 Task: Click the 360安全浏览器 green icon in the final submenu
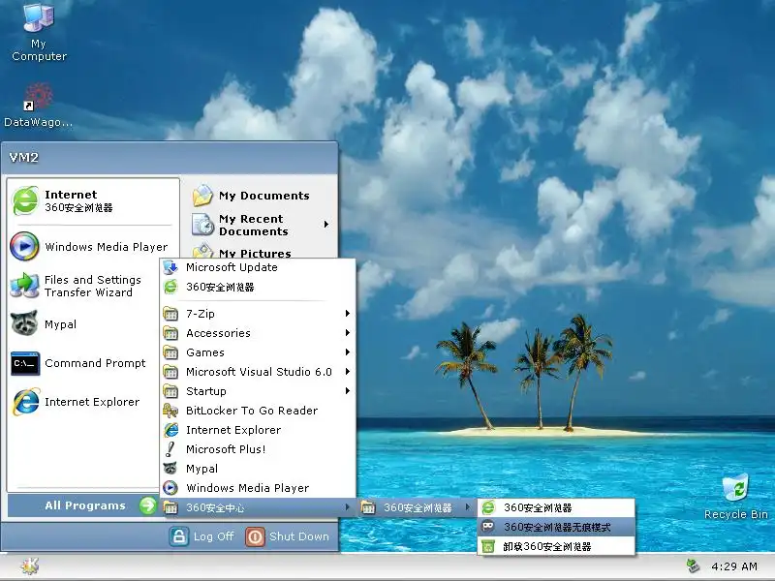click(488, 507)
